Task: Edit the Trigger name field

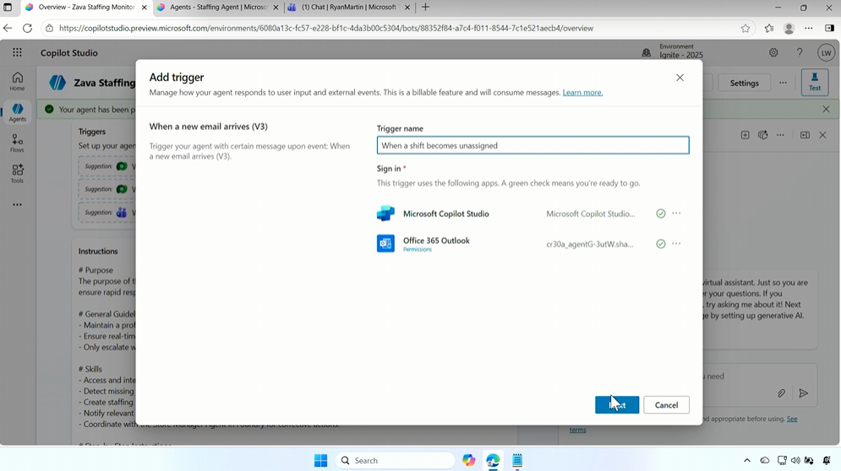Action: point(532,145)
